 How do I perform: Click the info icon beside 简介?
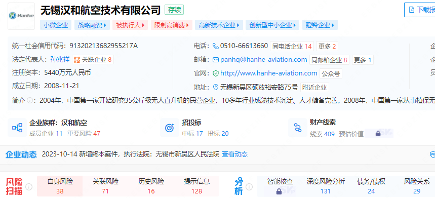[29, 100]
